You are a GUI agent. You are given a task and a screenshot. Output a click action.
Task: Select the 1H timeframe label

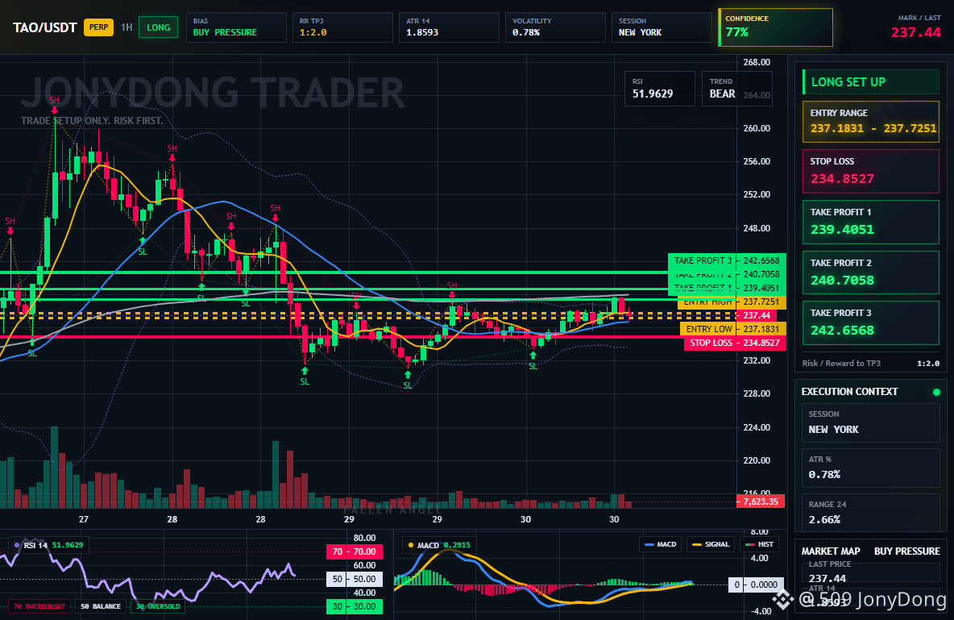(127, 27)
